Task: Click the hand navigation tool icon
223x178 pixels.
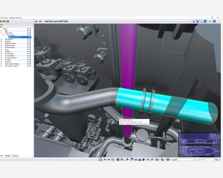Action: click(x=113, y=160)
